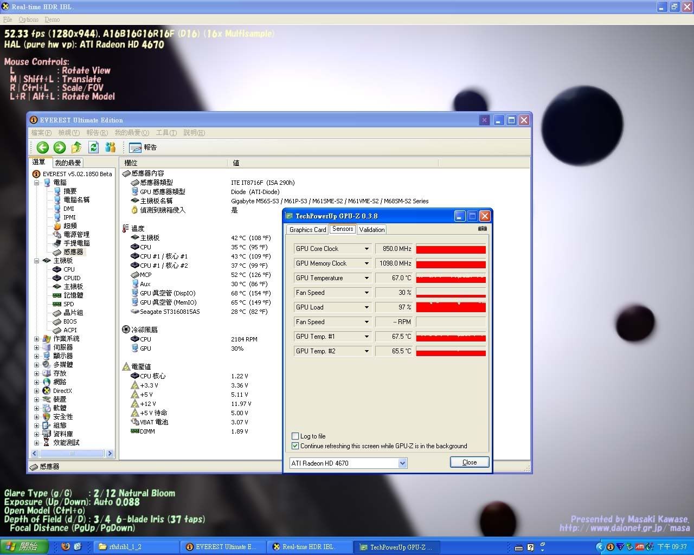
Task: Enable Log to file in GPU-Z
Action: click(x=295, y=436)
